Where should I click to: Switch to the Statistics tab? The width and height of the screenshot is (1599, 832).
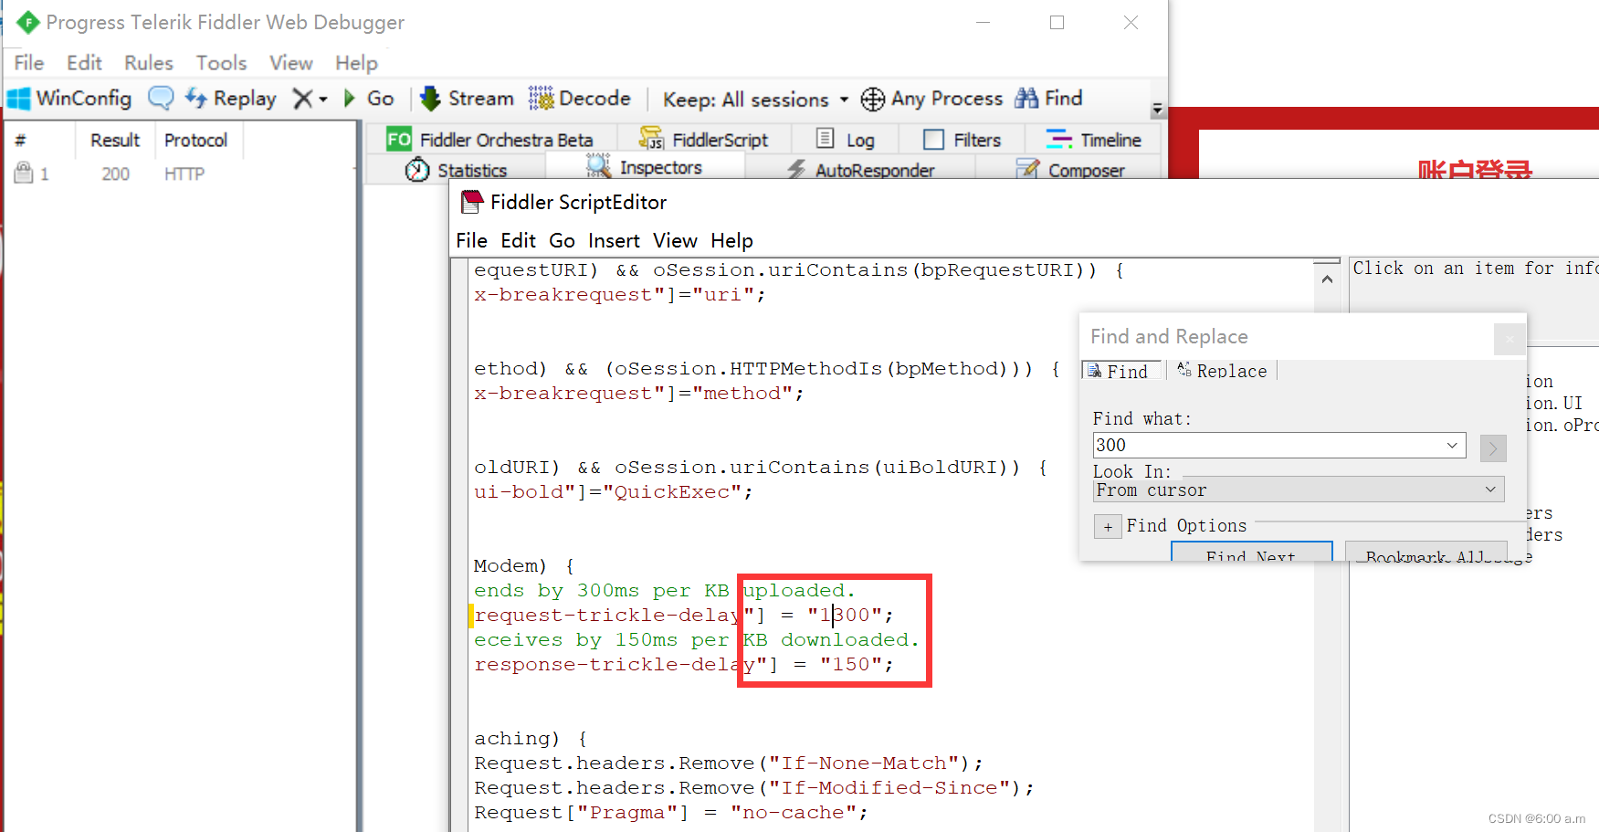tap(456, 170)
